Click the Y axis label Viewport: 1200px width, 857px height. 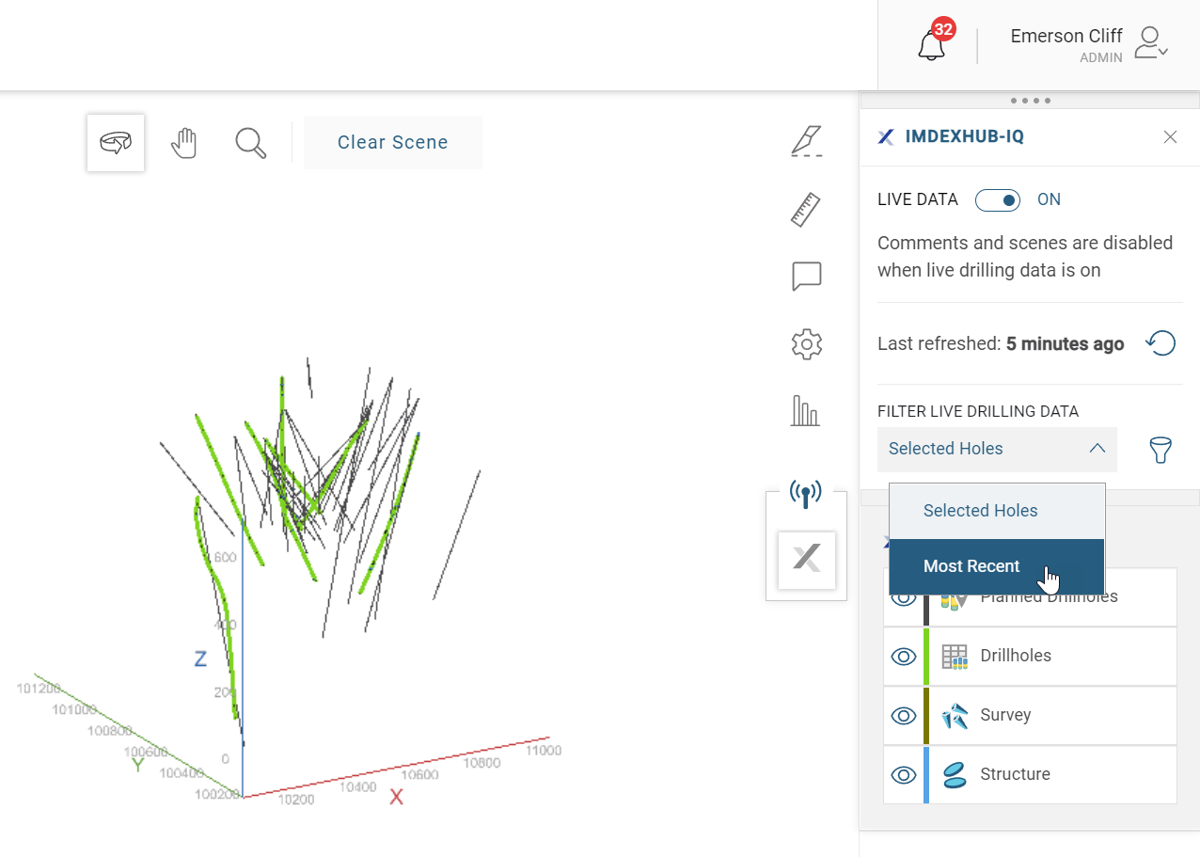click(138, 765)
